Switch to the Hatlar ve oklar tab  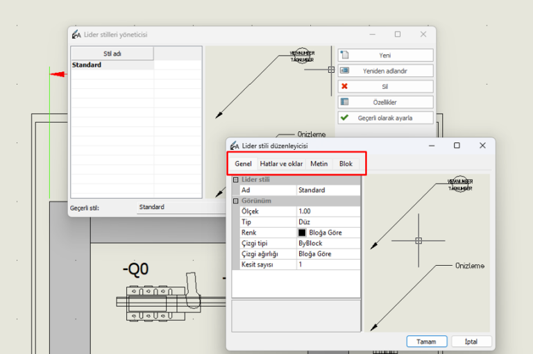[x=281, y=164]
